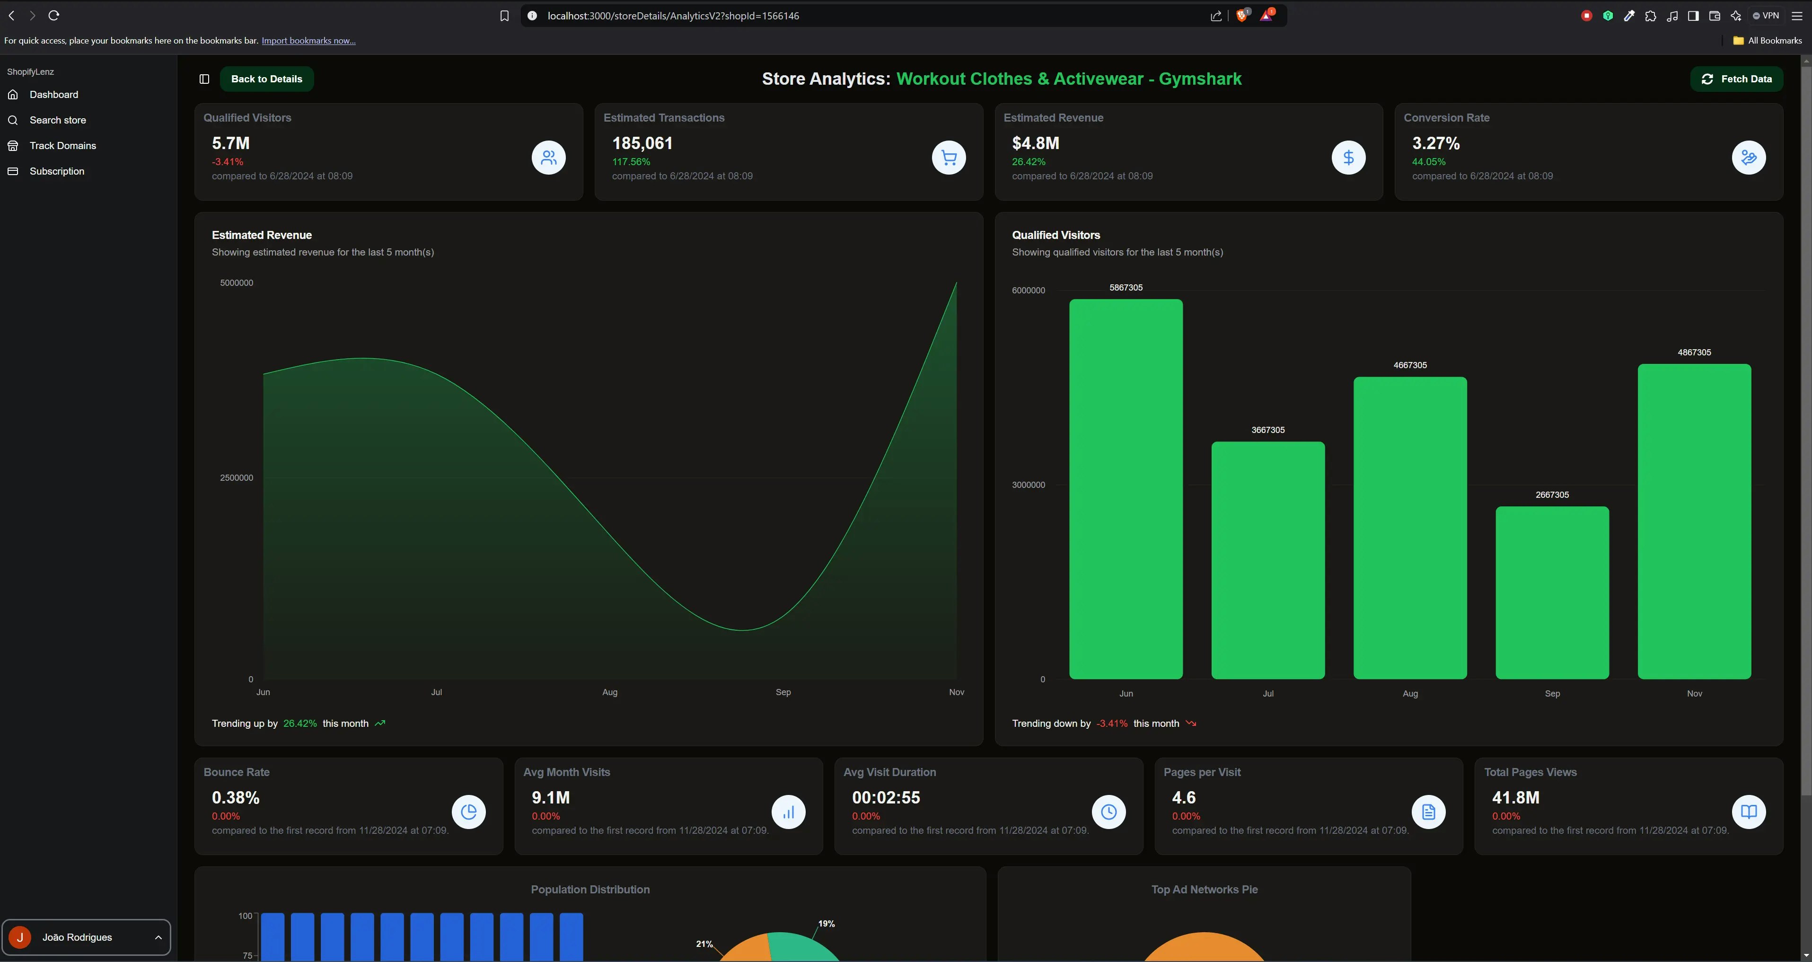The image size is (1812, 962).
Task: Click the 3.27% conversion rate value
Action: [x=1436, y=143]
